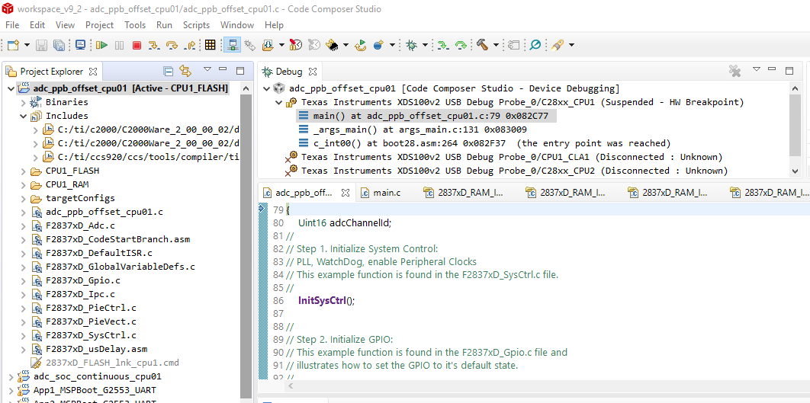Click the Step Into icon
Image resolution: width=810 pixels, height=403 pixels.
[x=153, y=46]
